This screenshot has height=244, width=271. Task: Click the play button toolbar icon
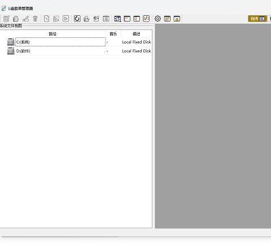click(65, 19)
